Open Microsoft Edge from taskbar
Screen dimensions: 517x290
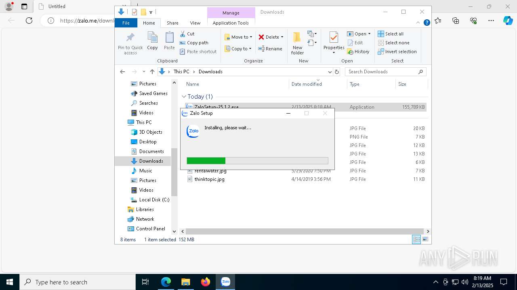point(166,282)
